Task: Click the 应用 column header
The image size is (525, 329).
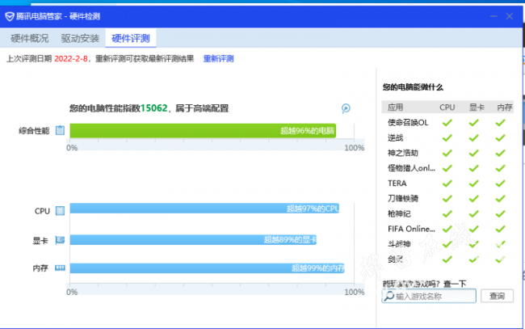Action: coord(395,108)
